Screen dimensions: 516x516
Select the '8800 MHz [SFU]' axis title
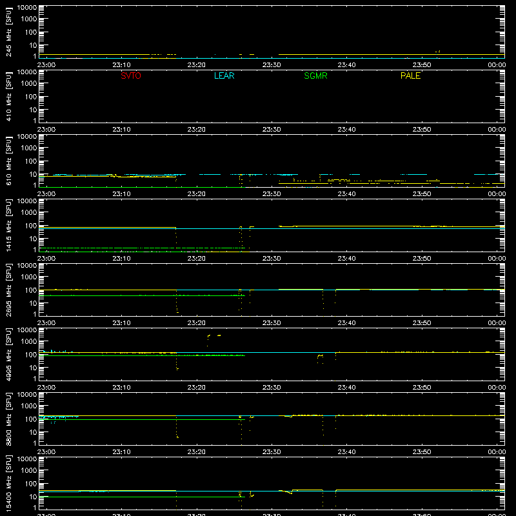pyautogui.click(x=9, y=419)
